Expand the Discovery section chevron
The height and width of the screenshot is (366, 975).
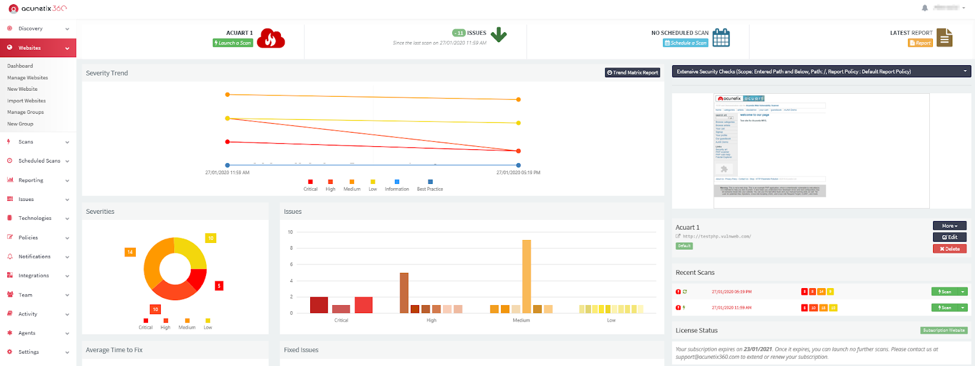[67, 29]
